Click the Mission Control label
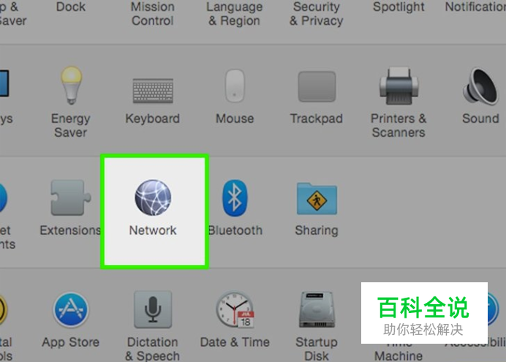This screenshot has width=506, height=362. [x=153, y=14]
